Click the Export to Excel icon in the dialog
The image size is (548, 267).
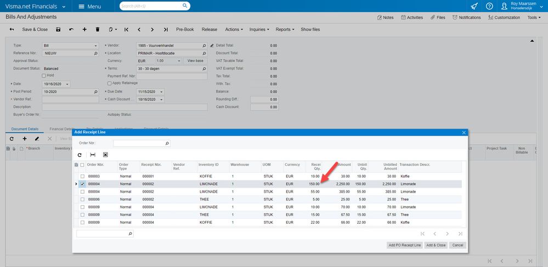(x=105, y=155)
